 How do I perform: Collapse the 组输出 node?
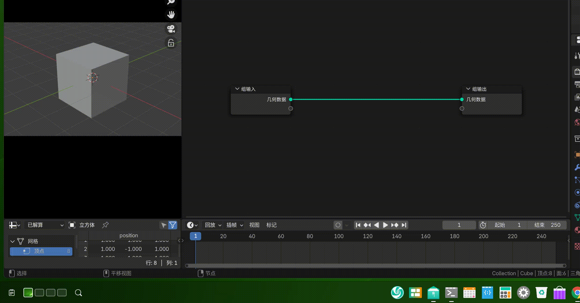point(468,89)
